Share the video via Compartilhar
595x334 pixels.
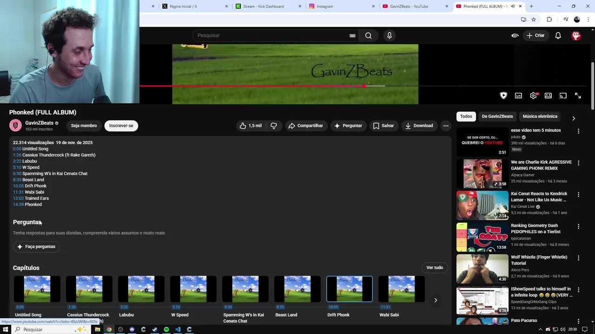pyautogui.click(x=305, y=126)
